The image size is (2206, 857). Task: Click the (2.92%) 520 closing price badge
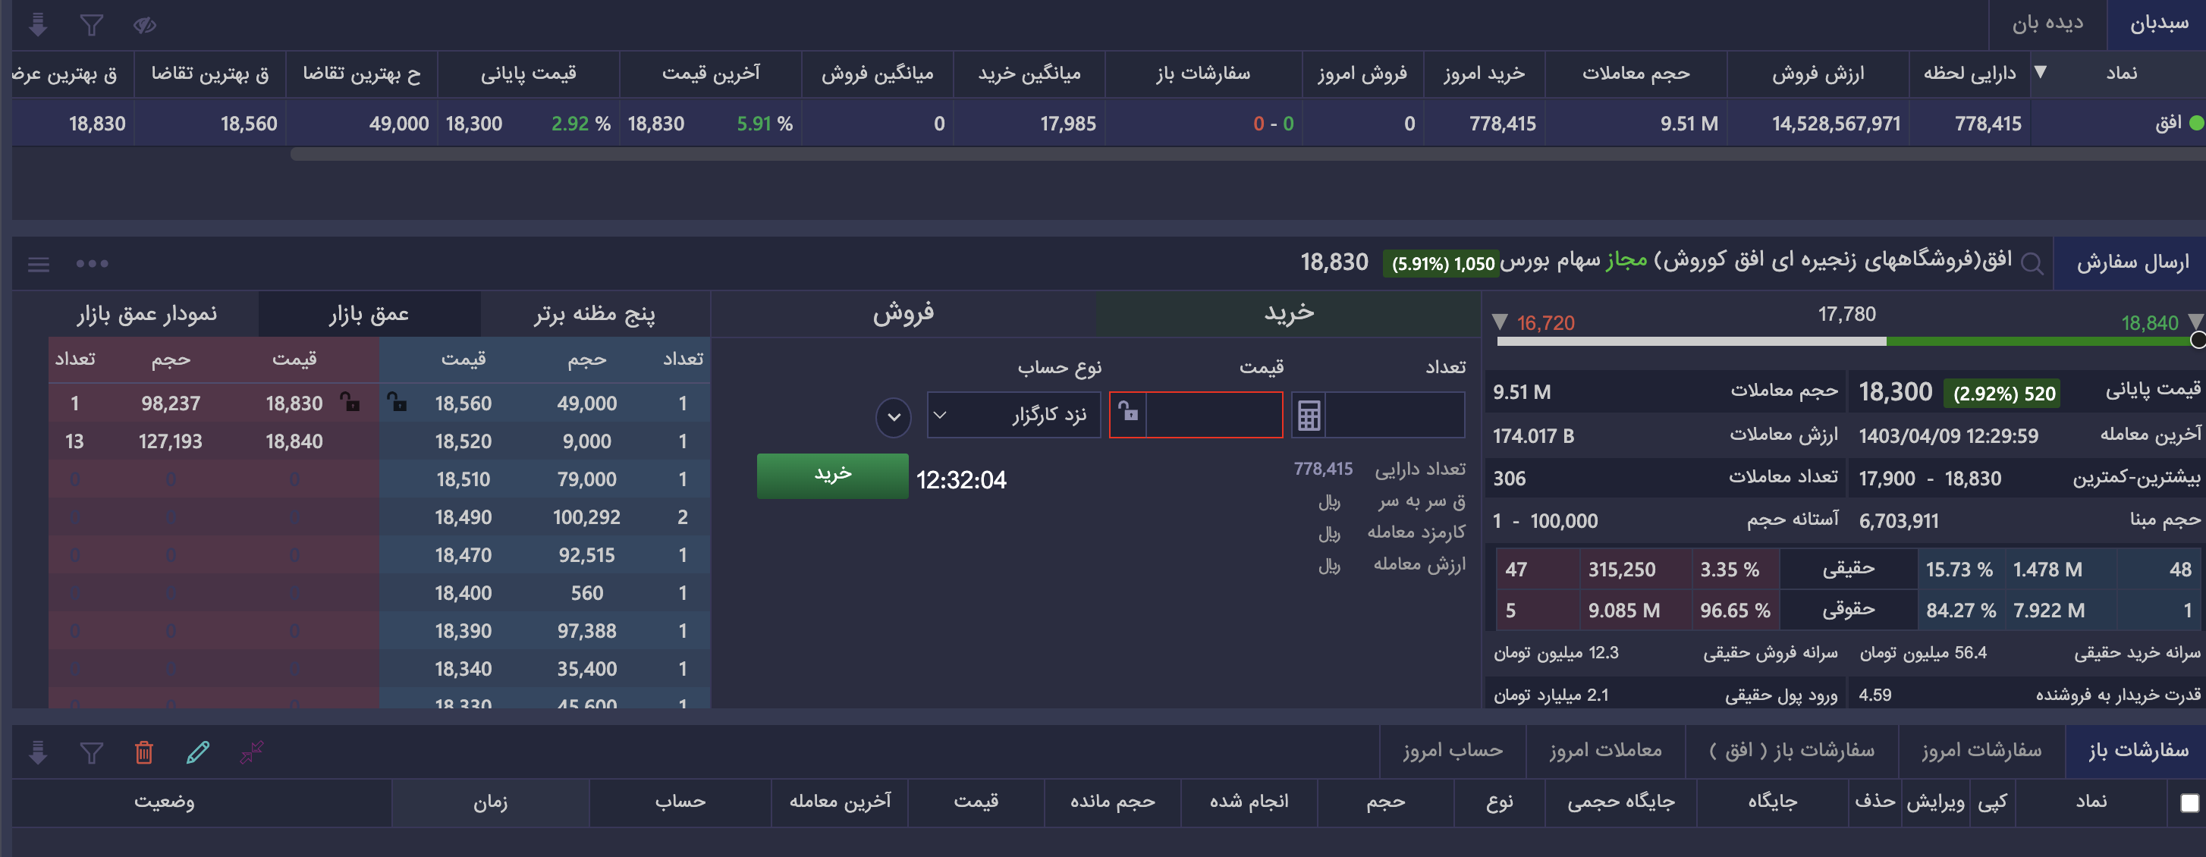pos(2003,394)
